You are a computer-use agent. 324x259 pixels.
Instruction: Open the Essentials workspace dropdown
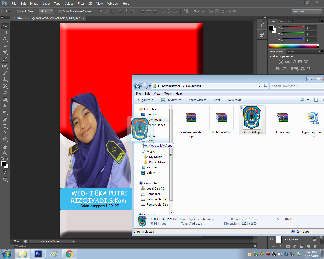tap(307, 12)
